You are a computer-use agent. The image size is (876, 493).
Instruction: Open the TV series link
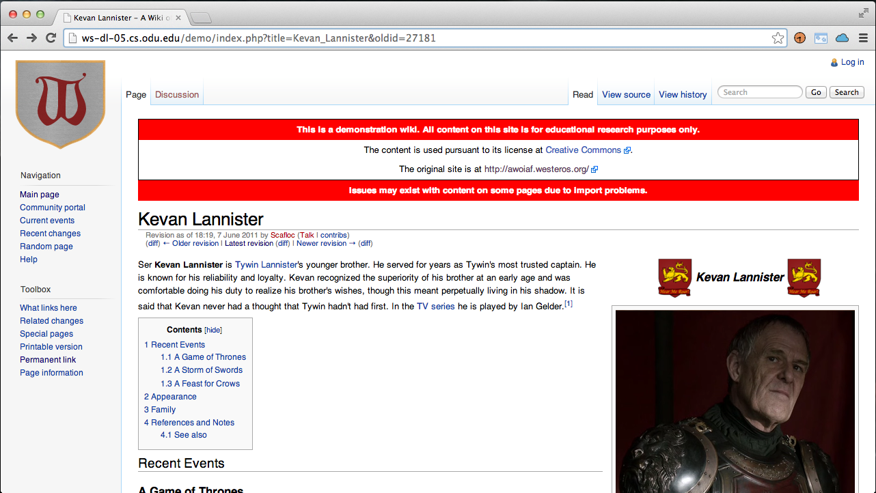436,307
